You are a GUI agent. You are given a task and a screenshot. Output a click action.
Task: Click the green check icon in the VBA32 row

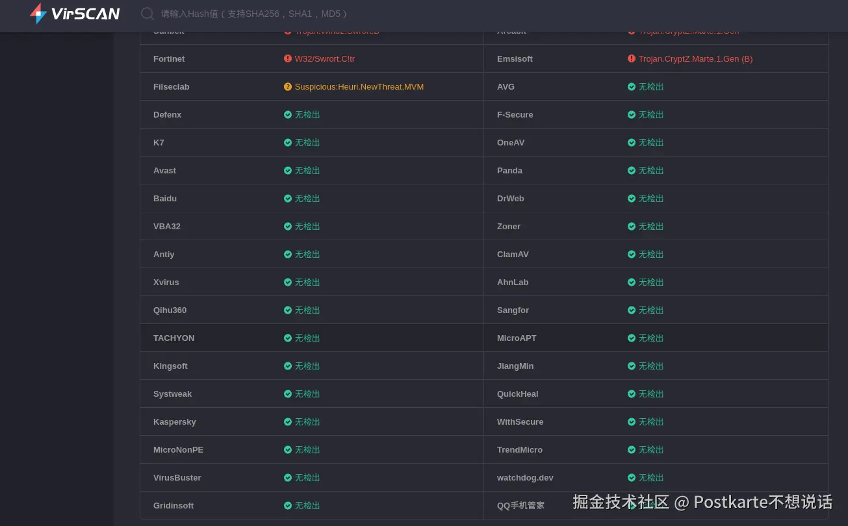point(288,226)
